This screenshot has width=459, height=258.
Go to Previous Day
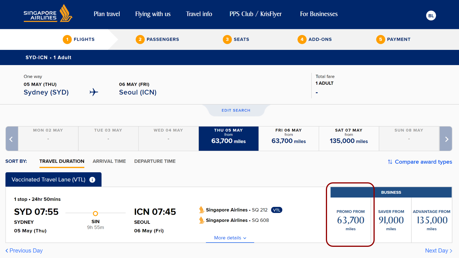point(24,251)
